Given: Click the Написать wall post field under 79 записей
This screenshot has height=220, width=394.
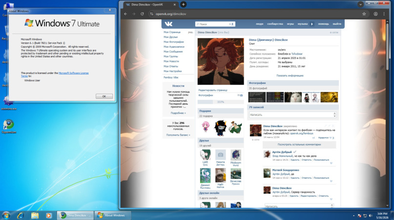Looking at the screenshot, I should (x=293, y=115).
